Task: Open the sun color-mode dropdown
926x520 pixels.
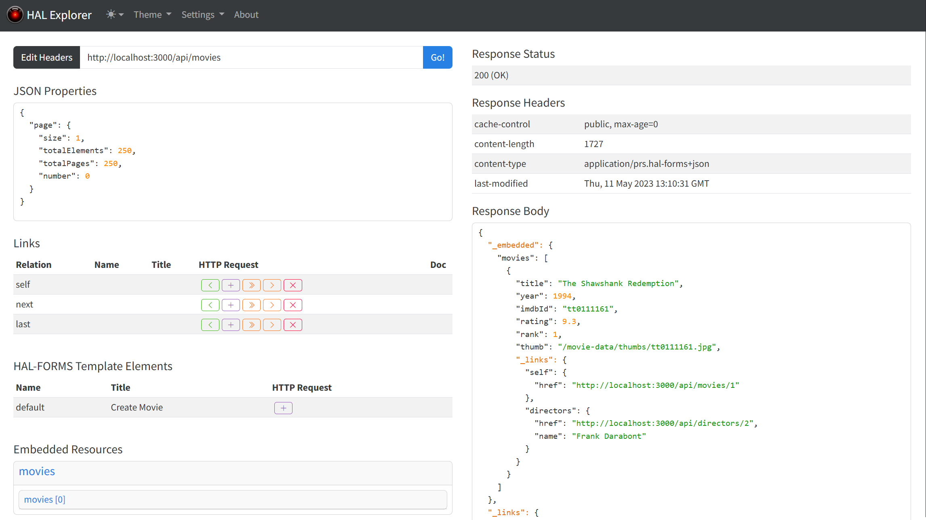Action: tap(114, 15)
